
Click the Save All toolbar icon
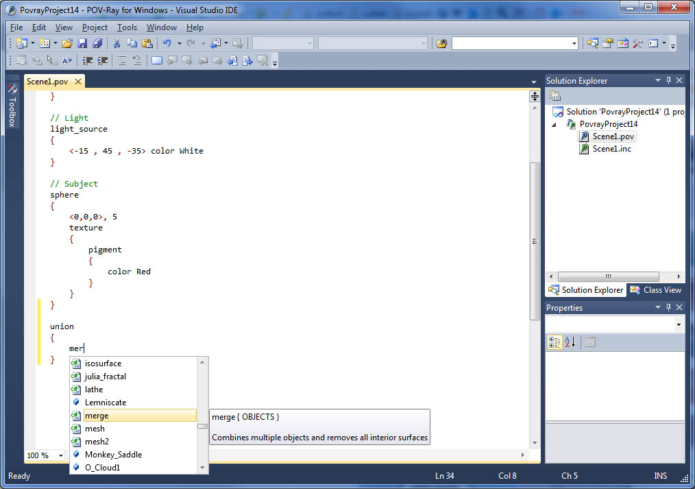click(x=97, y=43)
